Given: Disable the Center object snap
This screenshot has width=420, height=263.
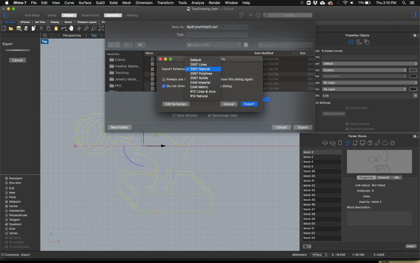Looking at the screenshot, I should pos(7,206).
